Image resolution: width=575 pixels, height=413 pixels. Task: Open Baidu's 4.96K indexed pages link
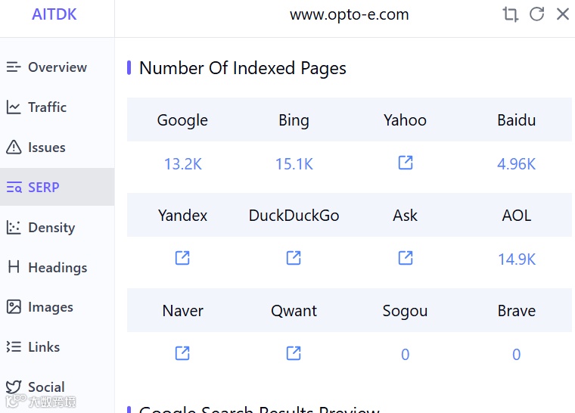coord(517,164)
